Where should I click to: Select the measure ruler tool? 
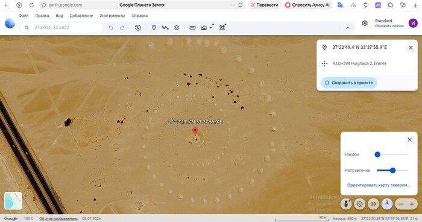pos(192,28)
